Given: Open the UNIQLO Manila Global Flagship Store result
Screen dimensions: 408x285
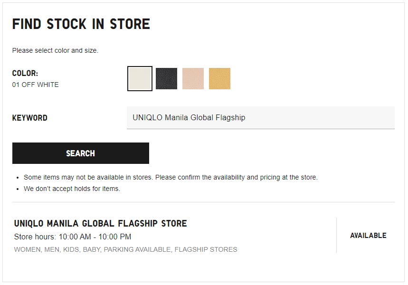Looking at the screenshot, I should [x=100, y=224].
